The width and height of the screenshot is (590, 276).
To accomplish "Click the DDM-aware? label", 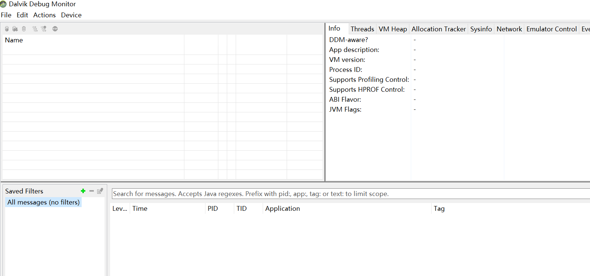I will pyautogui.click(x=348, y=40).
